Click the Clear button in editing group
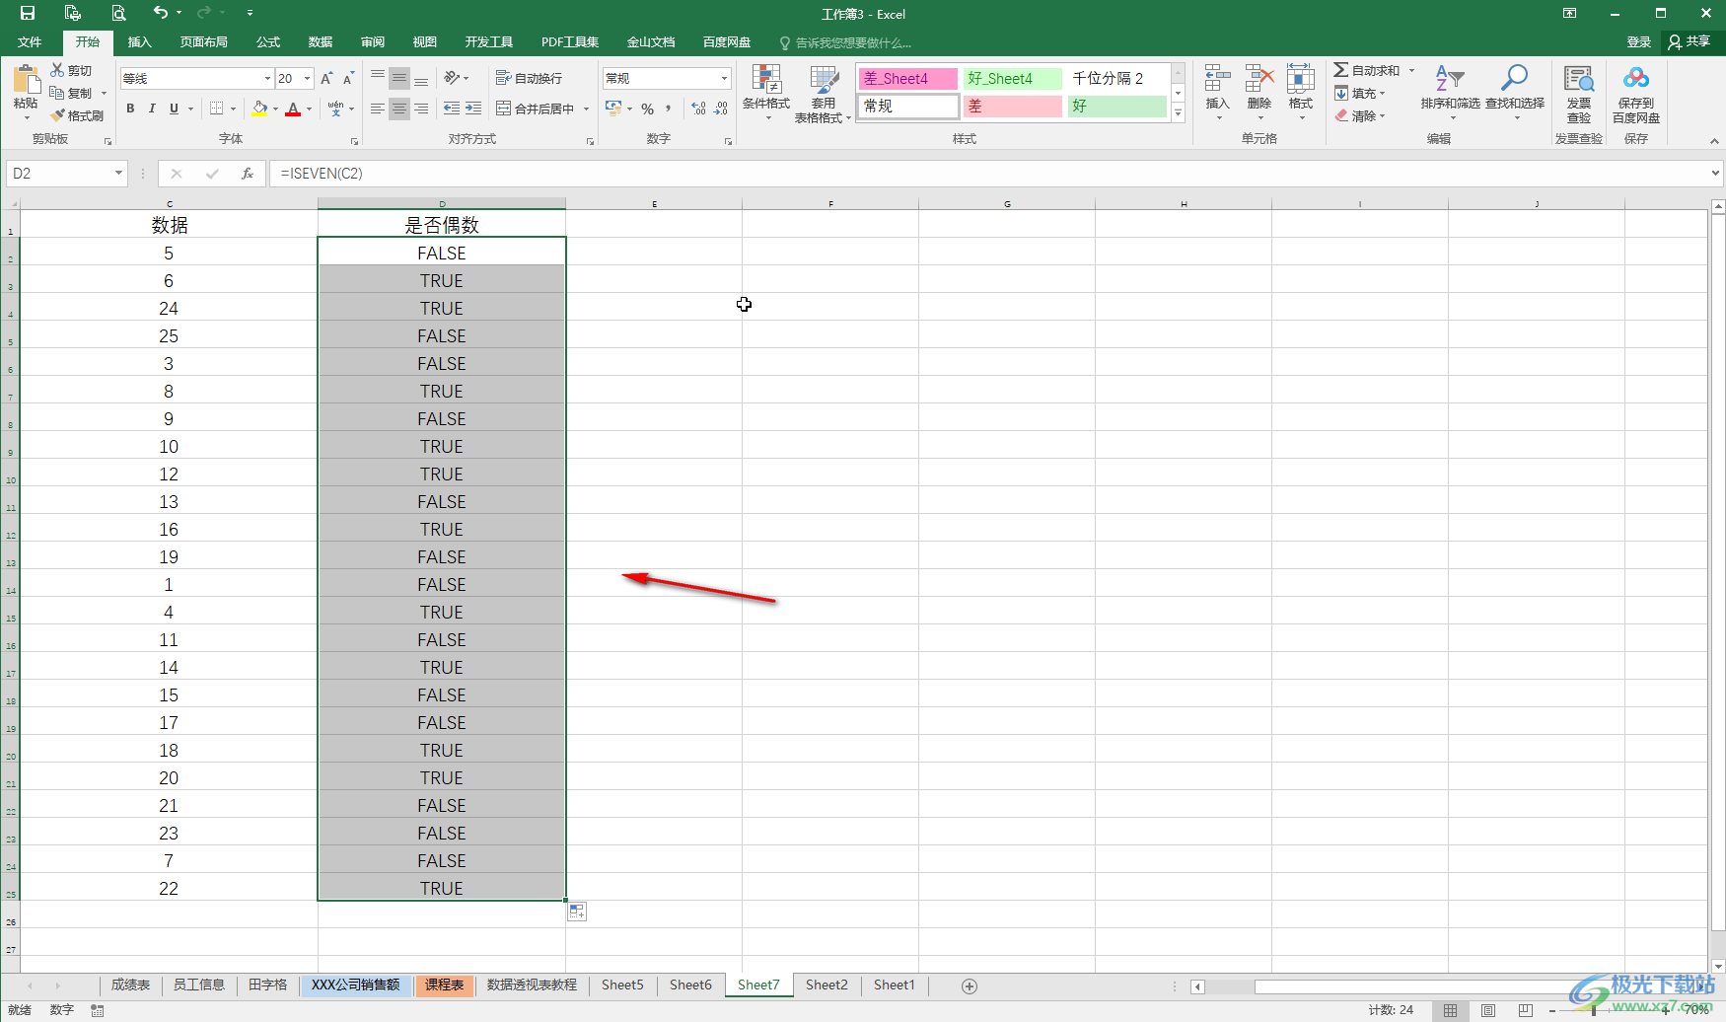 coord(1360,115)
